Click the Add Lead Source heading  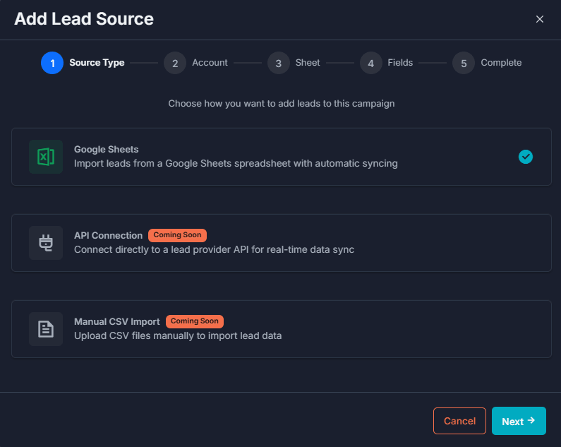(84, 19)
